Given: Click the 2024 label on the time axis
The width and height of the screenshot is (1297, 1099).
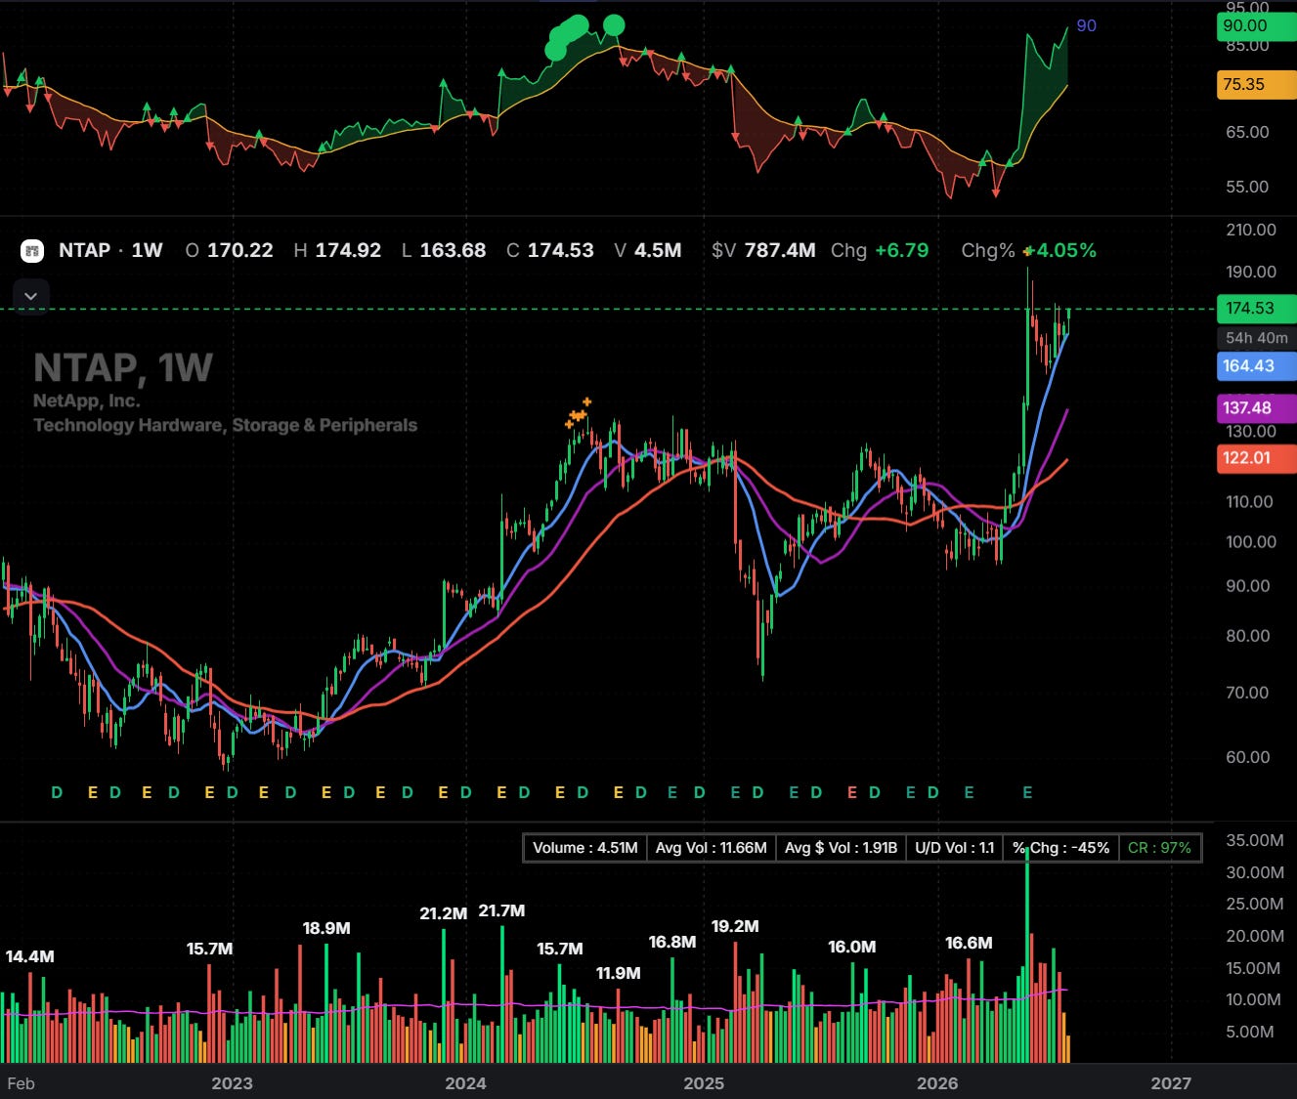Looking at the screenshot, I should [465, 1083].
